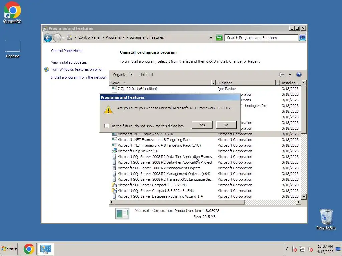Open the Name column filter dropdown
The image size is (342, 256).
(x=213, y=83)
